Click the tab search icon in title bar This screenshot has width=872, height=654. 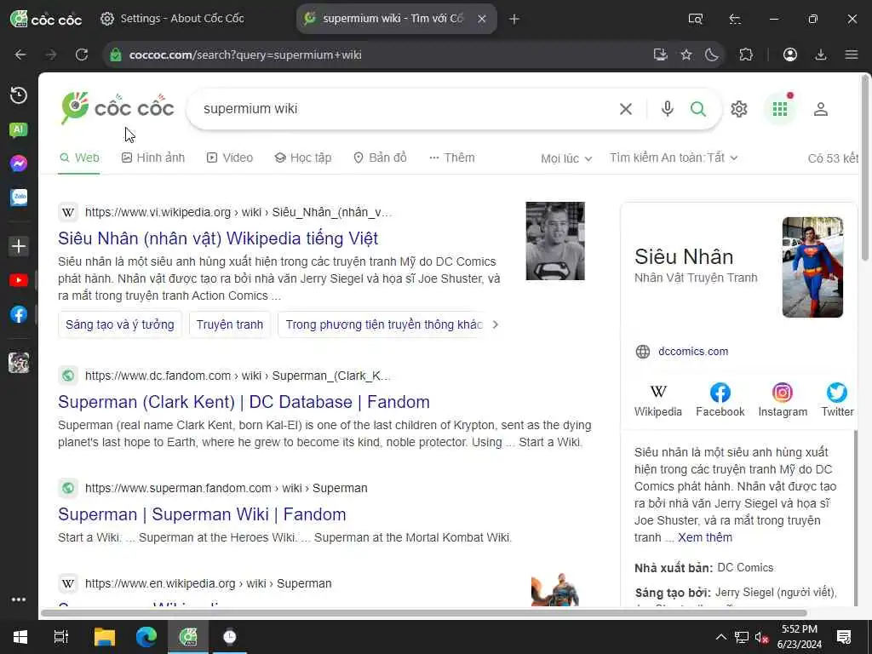tap(695, 19)
